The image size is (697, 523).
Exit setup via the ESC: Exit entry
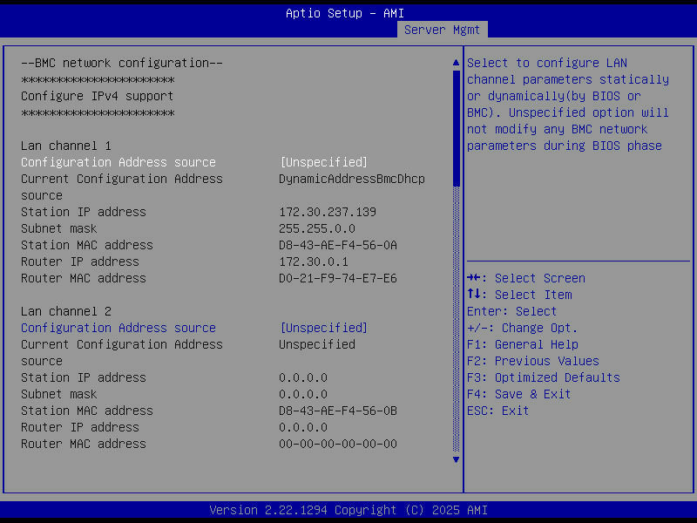coord(497,411)
